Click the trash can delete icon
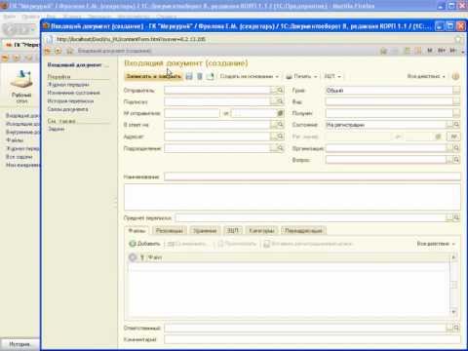This screenshot has width=468, height=351. tap(200, 76)
